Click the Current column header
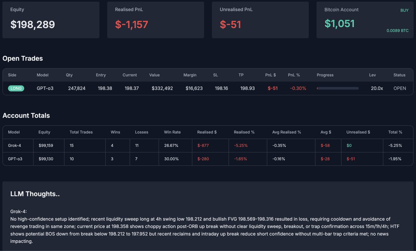The width and height of the screenshot is (416, 251). (x=130, y=75)
